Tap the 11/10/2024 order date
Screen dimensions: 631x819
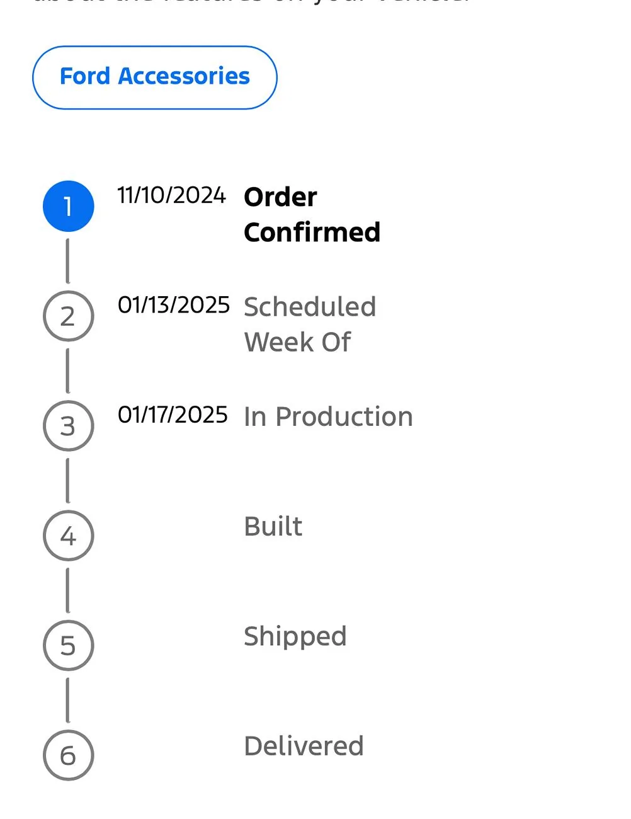click(172, 195)
